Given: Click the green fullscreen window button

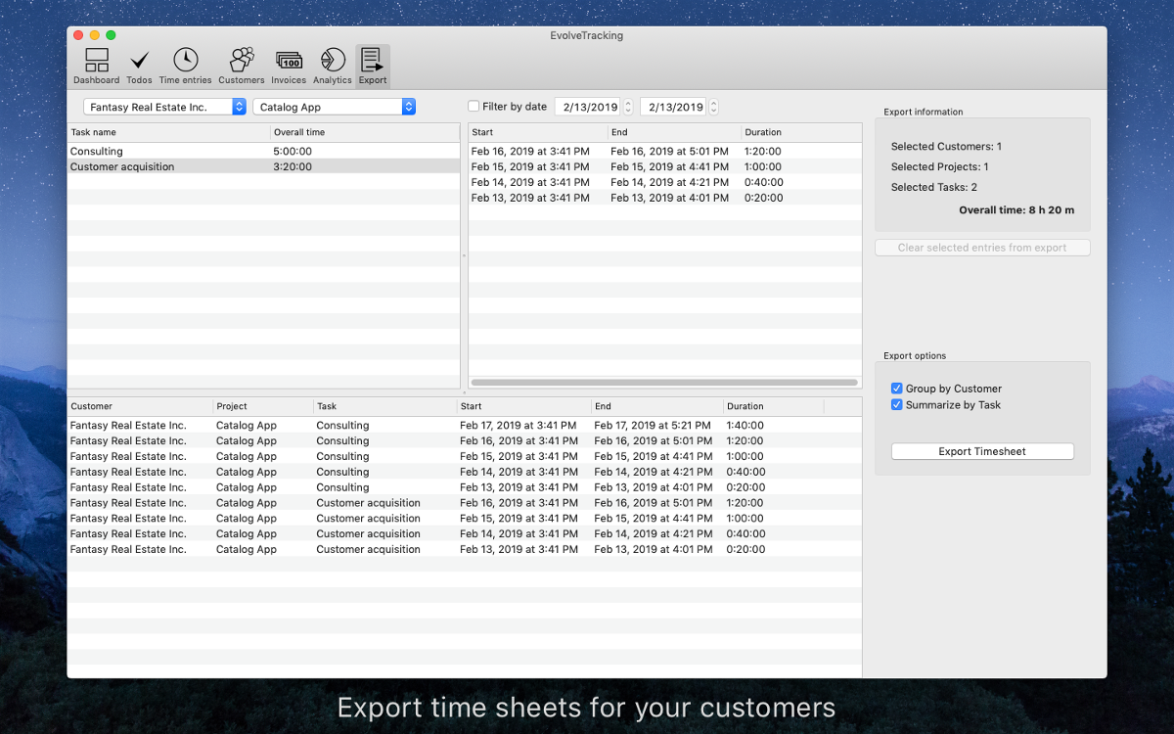Looking at the screenshot, I should (x=111, y=35).
